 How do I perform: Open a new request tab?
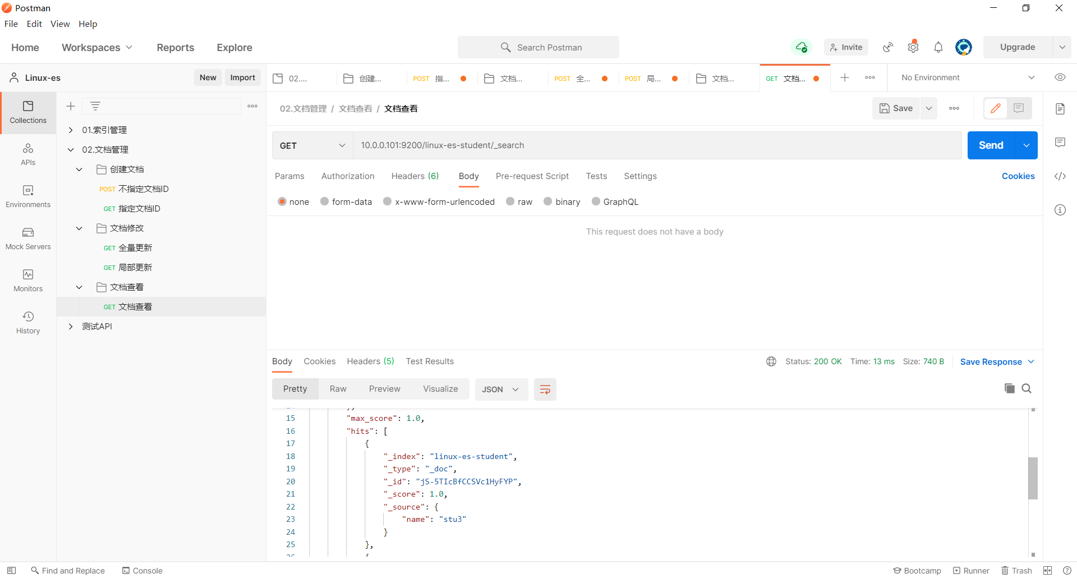tap(845, 77)
